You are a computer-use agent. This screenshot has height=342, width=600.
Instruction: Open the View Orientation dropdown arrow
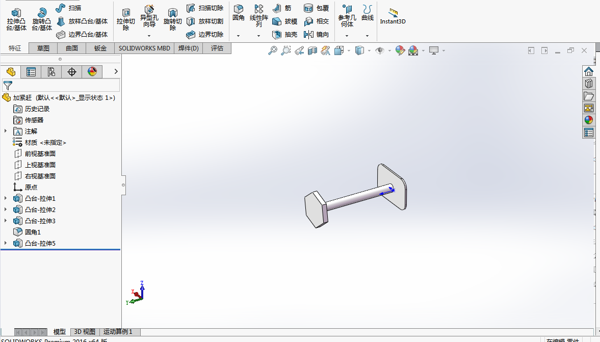(349, 50)
